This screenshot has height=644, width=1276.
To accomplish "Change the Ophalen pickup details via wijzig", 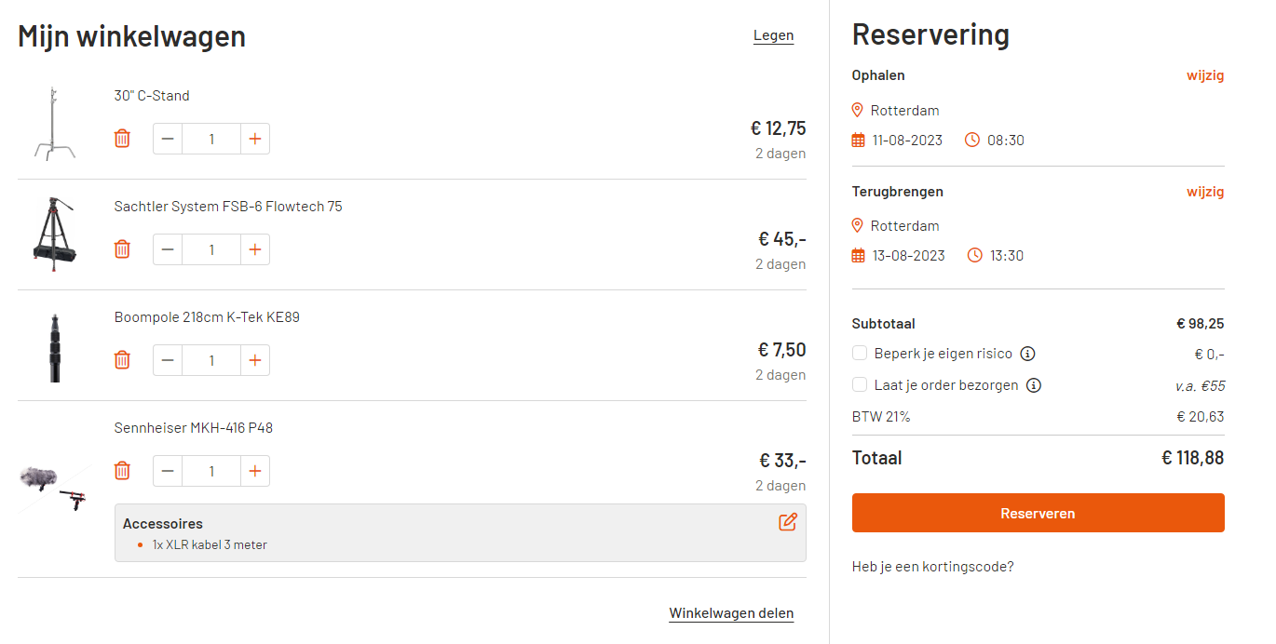I will click(1205, 75).
